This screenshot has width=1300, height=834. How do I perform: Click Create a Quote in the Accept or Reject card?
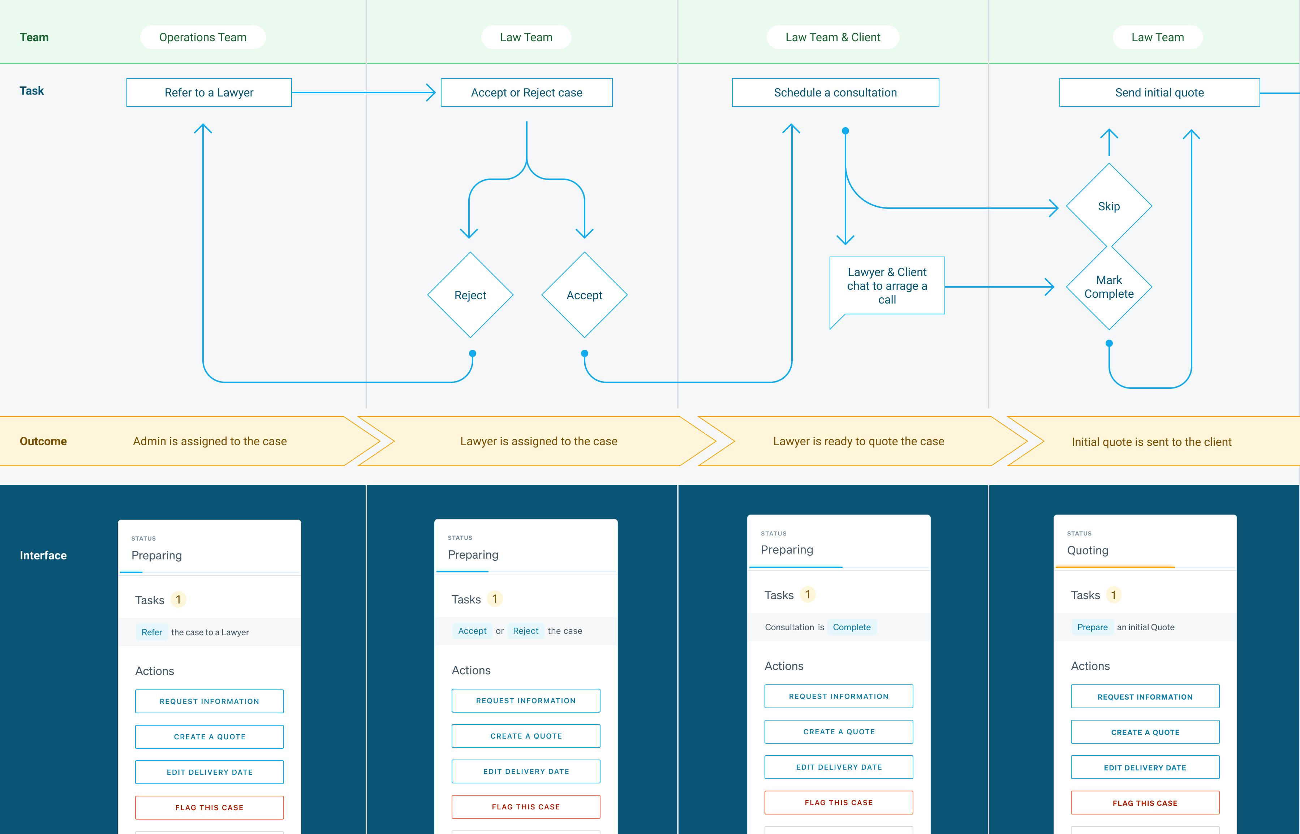(x=526, y=736)
